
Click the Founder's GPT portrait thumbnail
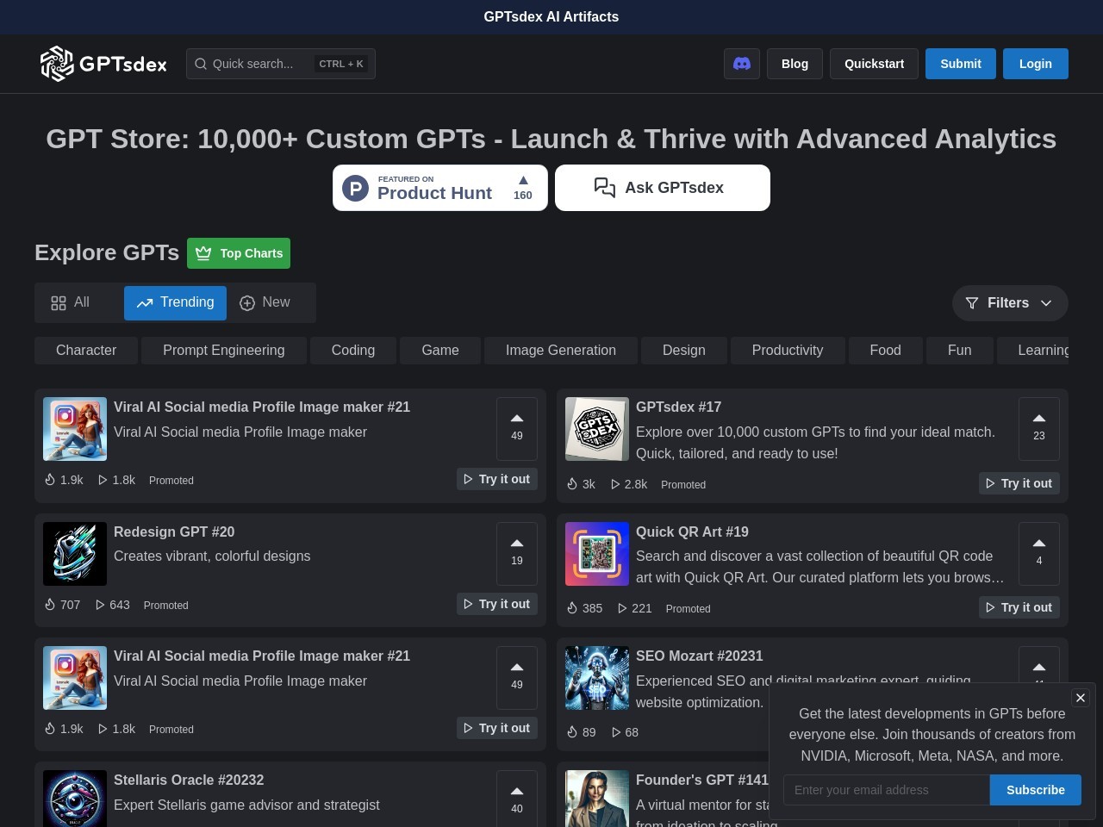pos(597,799)
